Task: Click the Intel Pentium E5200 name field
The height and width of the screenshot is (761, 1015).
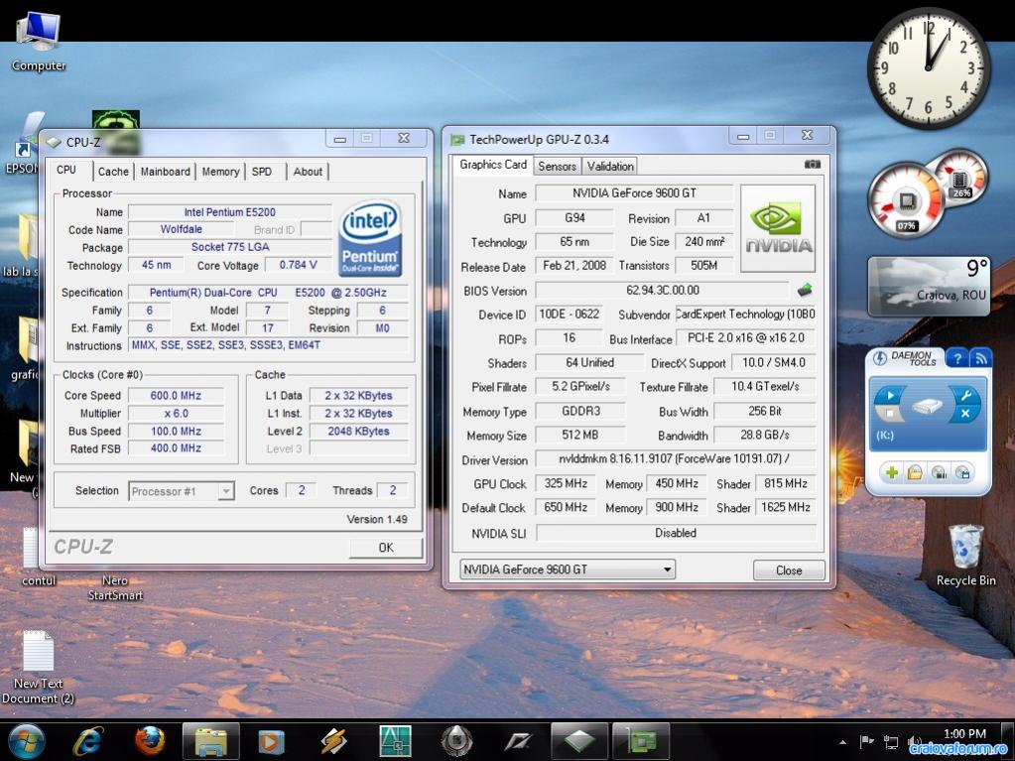Action: [x=230, y=212]
